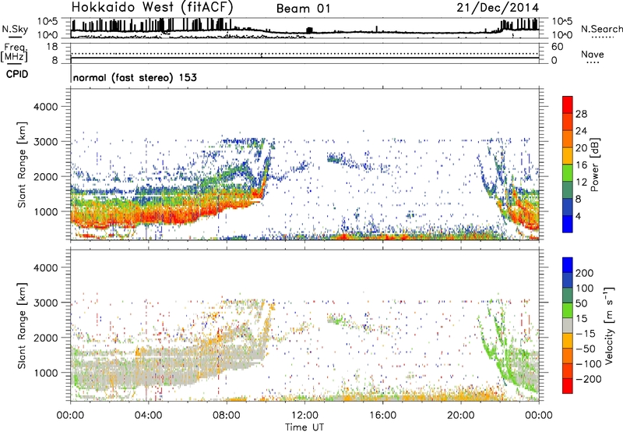Click the "18" frequency axis tick
The height and width of the screenshot is (432, 623).
point(52,47)
